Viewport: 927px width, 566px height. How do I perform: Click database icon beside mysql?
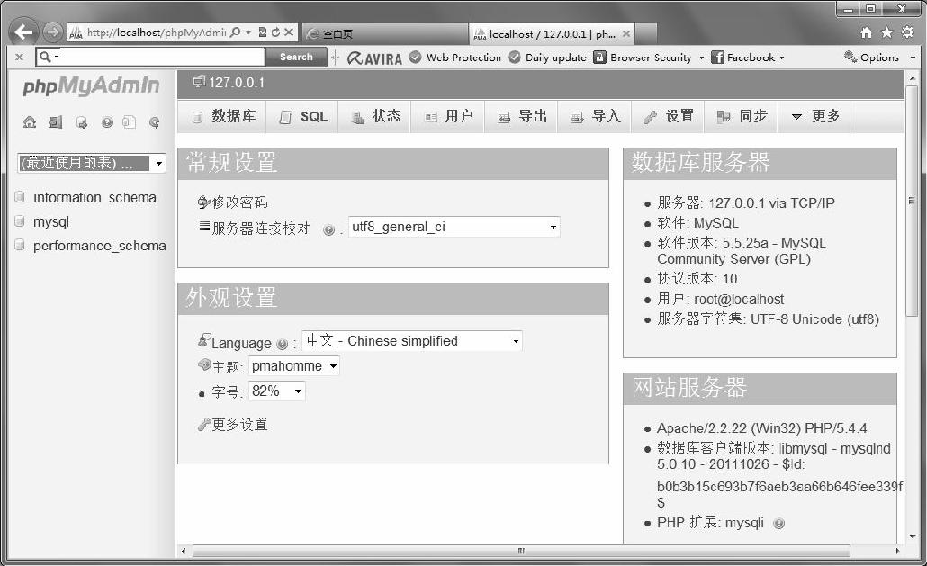tap(20, 221)
